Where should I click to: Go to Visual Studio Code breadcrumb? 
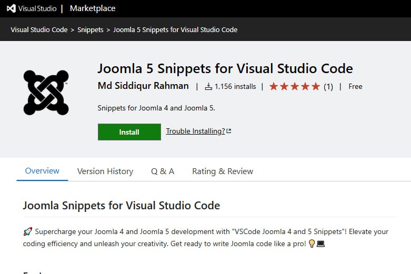point(39,29)
